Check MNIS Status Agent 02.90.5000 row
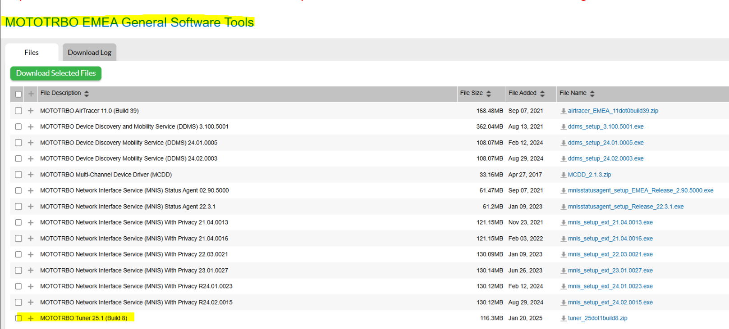729x329 pixels. pyautogui.click(x=18, y=191)
